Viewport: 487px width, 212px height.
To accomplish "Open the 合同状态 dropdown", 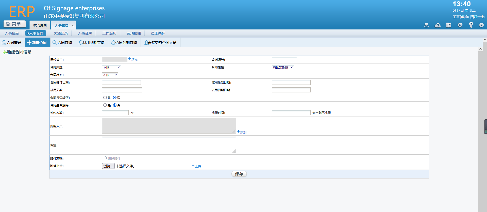I will tap(110, 75).
